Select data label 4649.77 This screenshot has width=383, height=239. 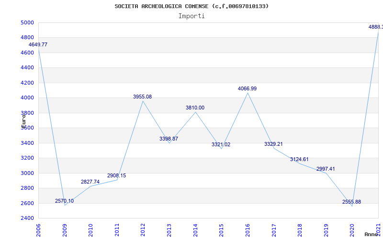click(38, 44)
